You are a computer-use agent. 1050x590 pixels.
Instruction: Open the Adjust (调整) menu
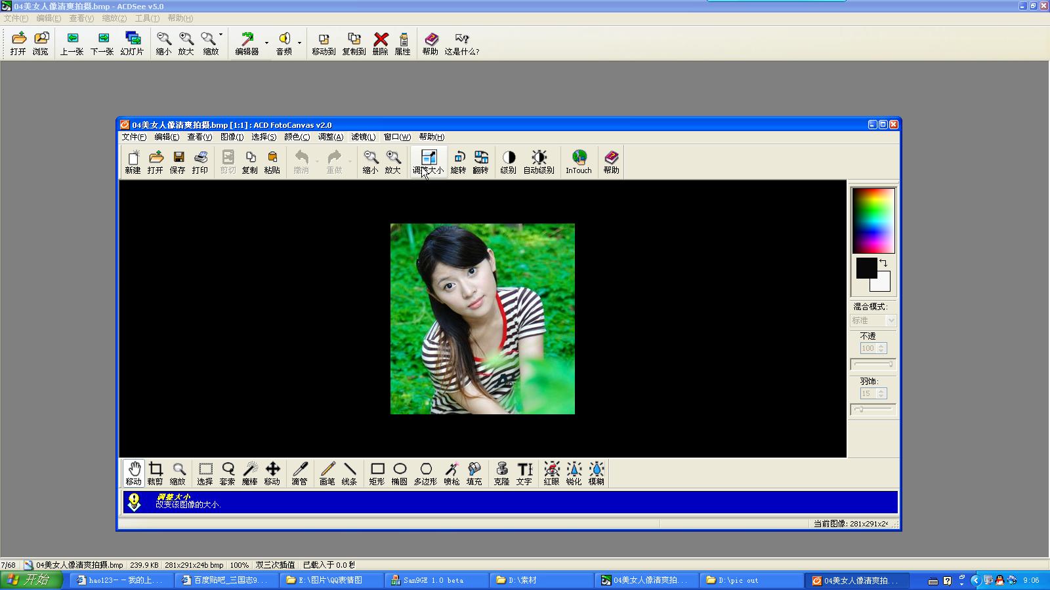tap(330, 137)
